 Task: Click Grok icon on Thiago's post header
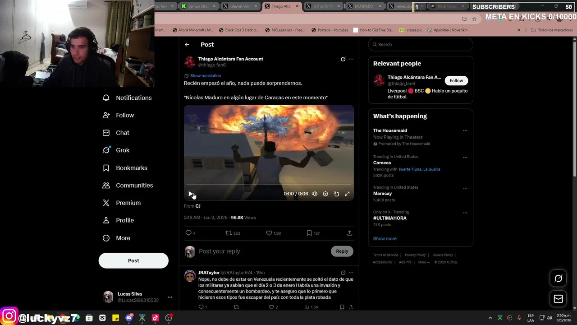coord(343,59)
